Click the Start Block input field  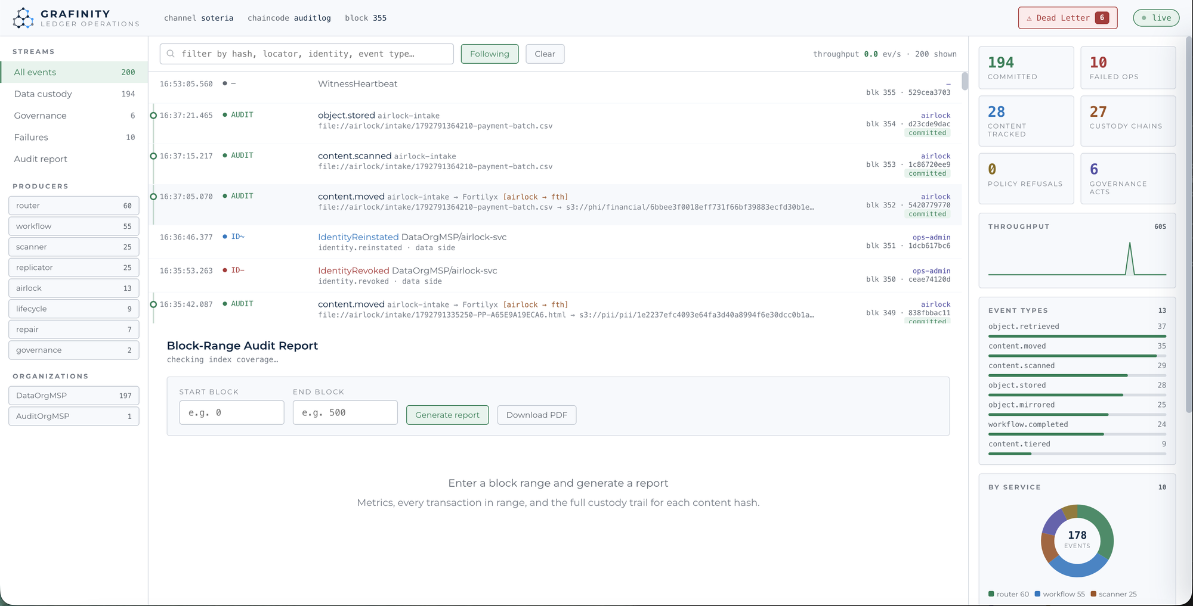click(231, 412)
